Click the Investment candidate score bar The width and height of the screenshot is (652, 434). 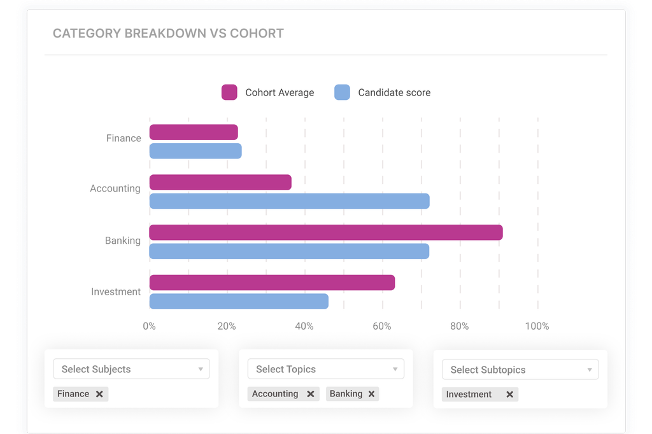[239, 301]
